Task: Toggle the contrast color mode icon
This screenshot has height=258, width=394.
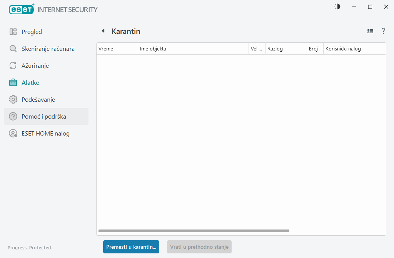Action: point(337,7)
